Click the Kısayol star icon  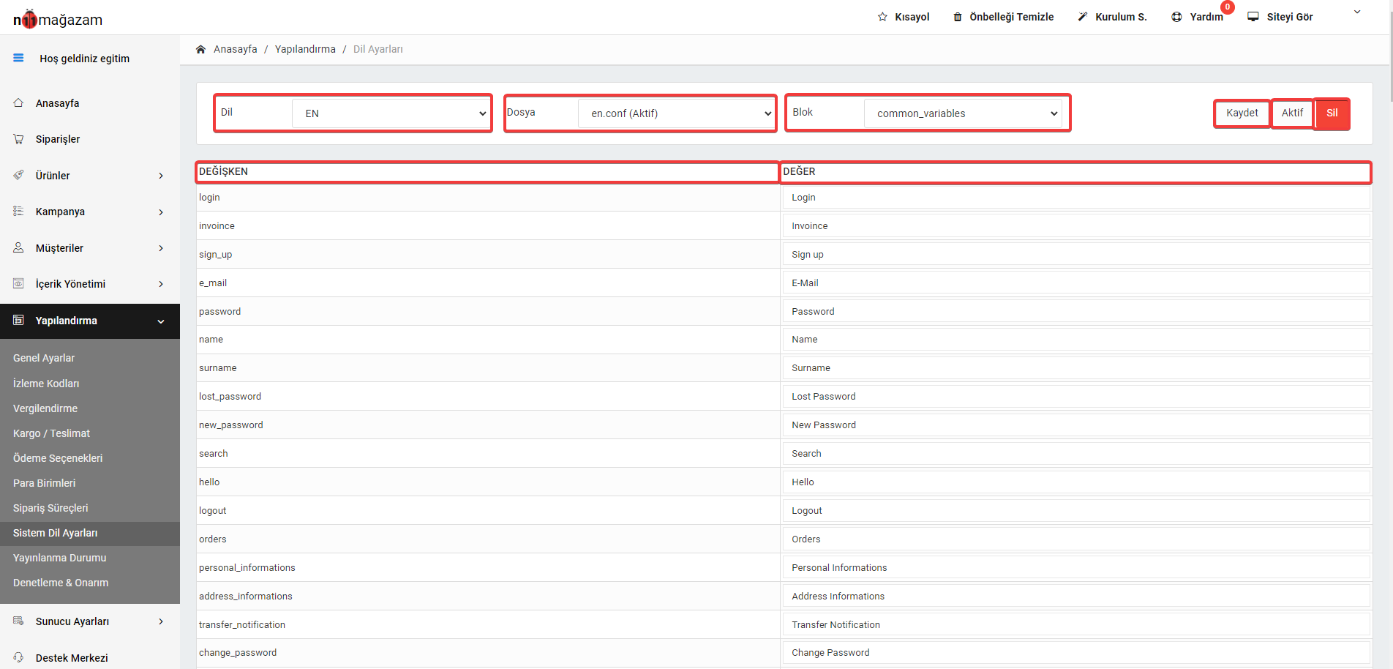(882, 17)
